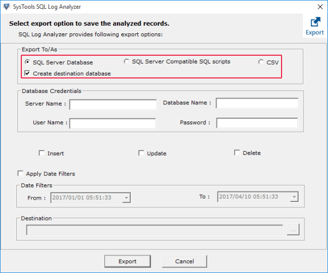Focus the Database Name text box
Viewport: 328px width, 273px height.
[257, 103]
